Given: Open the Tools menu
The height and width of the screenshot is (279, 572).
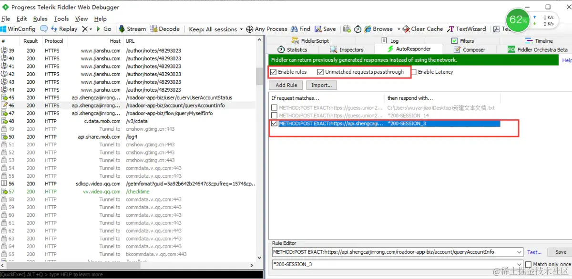Looking at the screenshot, I should (61, 19).
